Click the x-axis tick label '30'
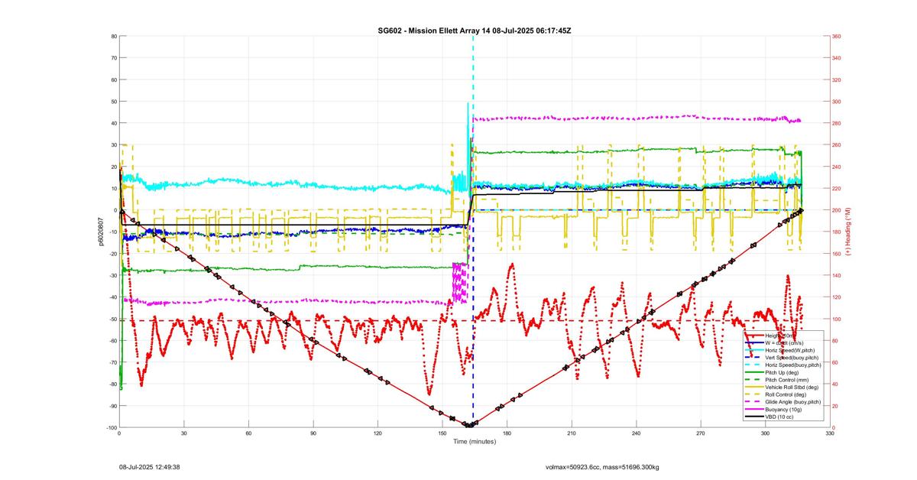Viewport: 917px width, 480px height. (x=183, y=433)
